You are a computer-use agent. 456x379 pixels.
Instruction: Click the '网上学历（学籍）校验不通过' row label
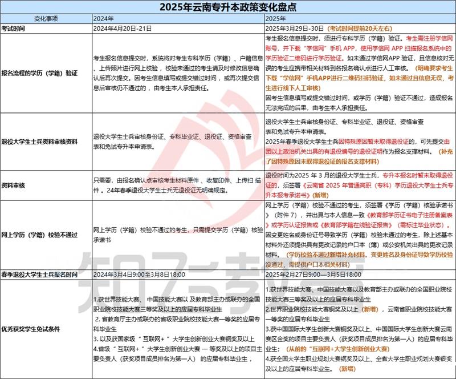pyautogui.click(x=39, y=235)
